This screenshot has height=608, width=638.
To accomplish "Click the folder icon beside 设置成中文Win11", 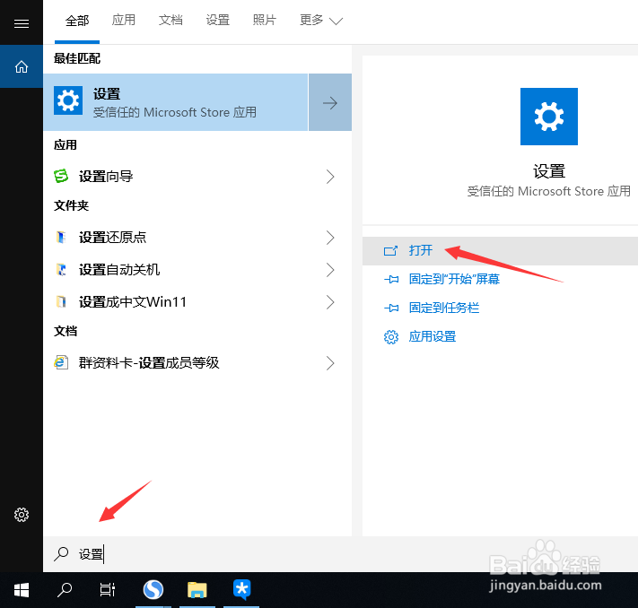I will tap(61, 302).
